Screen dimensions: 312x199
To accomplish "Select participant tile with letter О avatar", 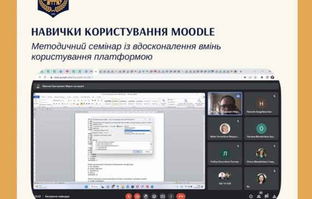I will [x=261, y=128].
